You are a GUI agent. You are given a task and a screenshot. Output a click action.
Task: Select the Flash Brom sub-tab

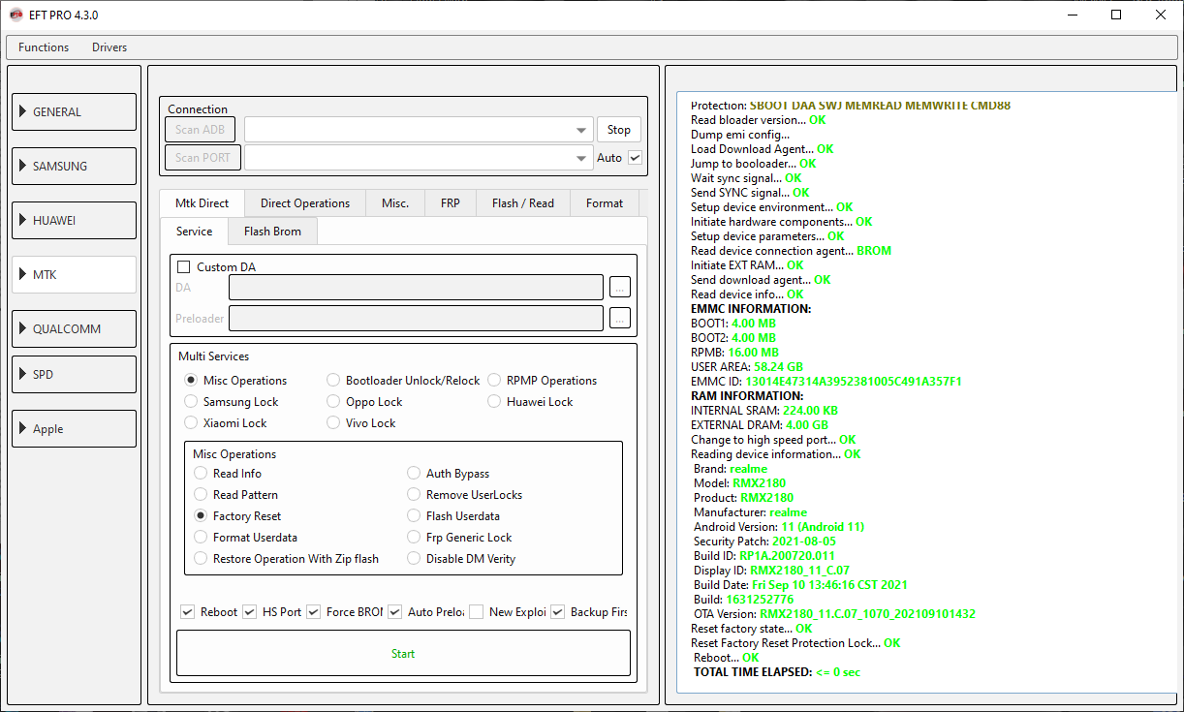click(272, 232)
